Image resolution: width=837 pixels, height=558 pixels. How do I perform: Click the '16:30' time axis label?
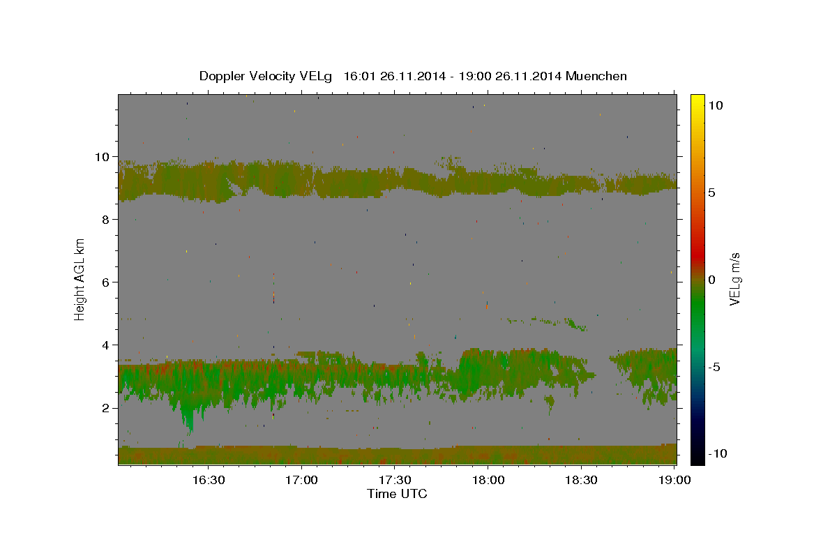point(208,480)
